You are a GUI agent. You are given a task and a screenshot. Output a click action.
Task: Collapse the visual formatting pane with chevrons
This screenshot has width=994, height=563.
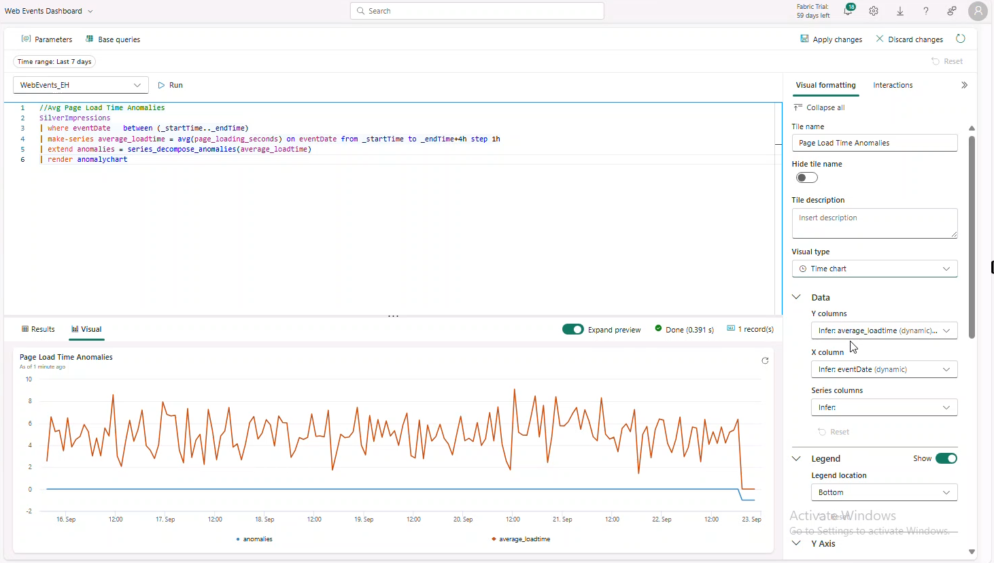[964, 85]
